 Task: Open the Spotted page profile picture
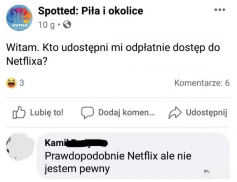pyautogui.click(x=19, y=17)
